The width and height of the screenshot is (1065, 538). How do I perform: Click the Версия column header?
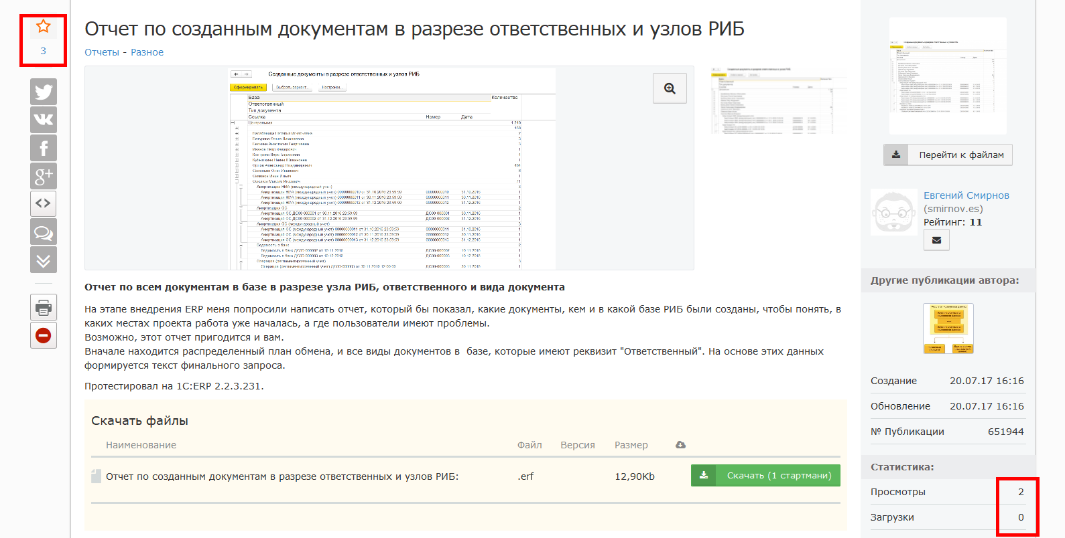(x=578, y=445)
